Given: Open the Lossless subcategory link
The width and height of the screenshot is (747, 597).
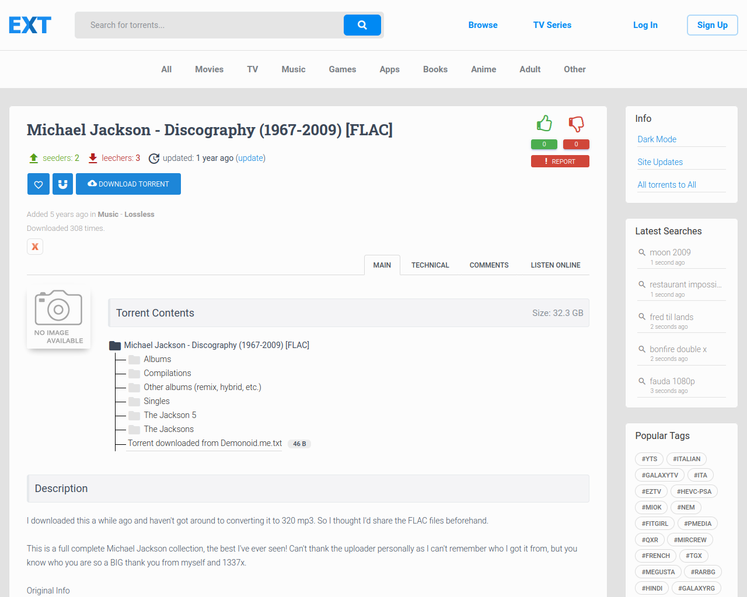Looking at the screenshot, I should pos(139,215).
